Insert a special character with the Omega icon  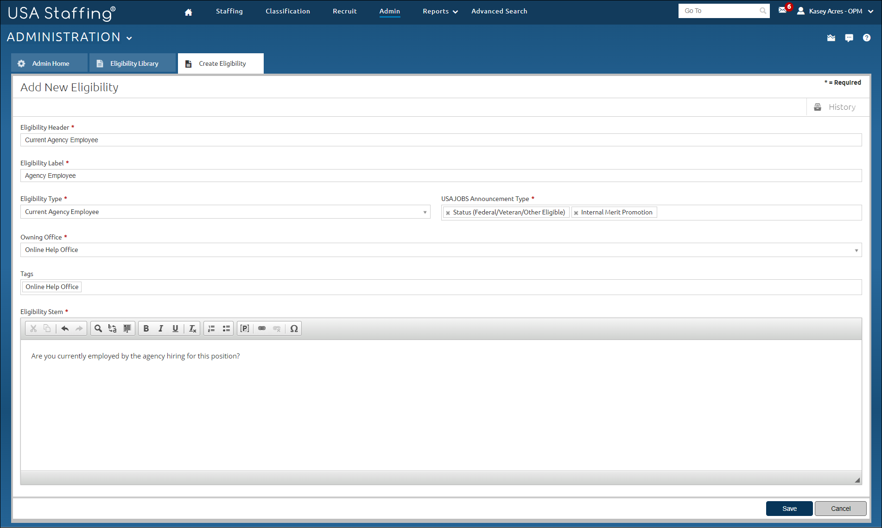click(294, 328)
